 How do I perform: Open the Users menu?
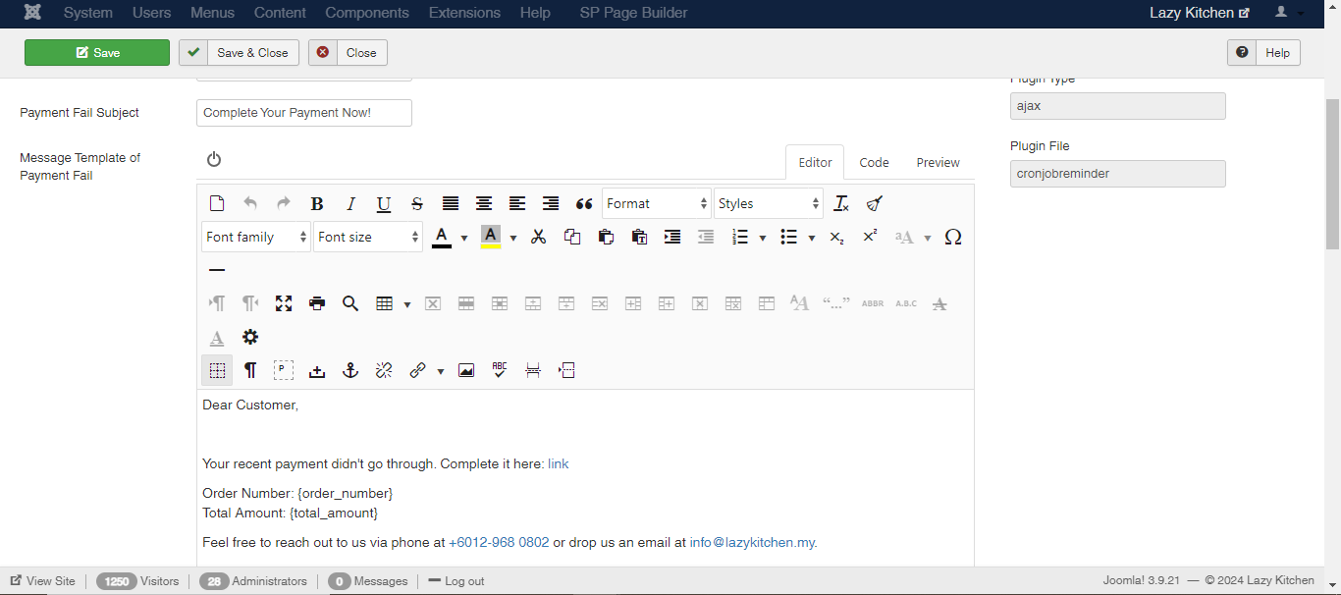pyautogui.click(x=152, y=13)
